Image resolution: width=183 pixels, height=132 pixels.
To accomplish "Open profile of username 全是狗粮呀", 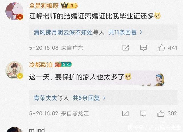I will coord(44,5).
